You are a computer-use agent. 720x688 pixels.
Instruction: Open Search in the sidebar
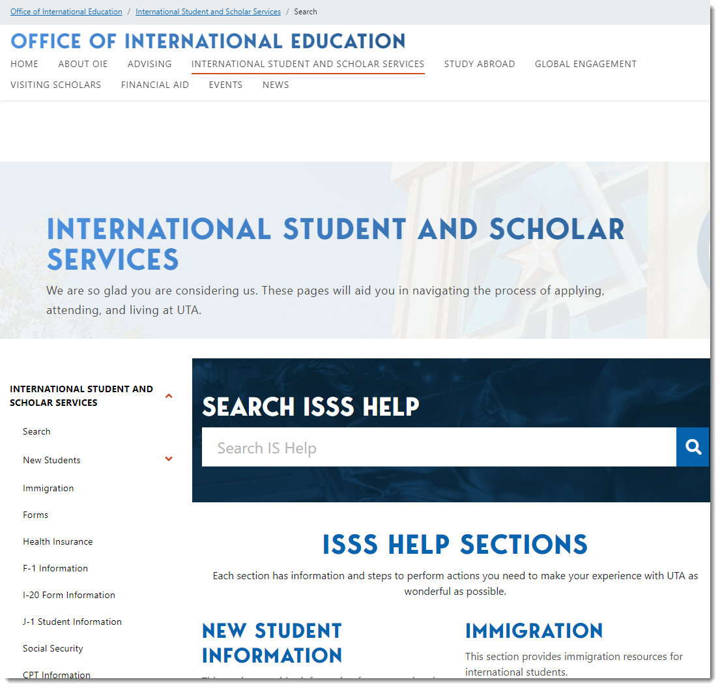36,432
